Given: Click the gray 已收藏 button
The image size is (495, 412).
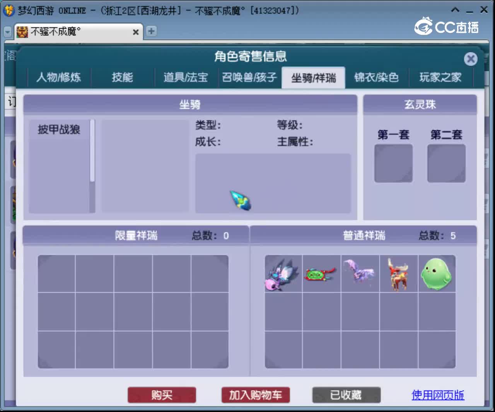Looking at the screenshot, I should click(346, 395).
